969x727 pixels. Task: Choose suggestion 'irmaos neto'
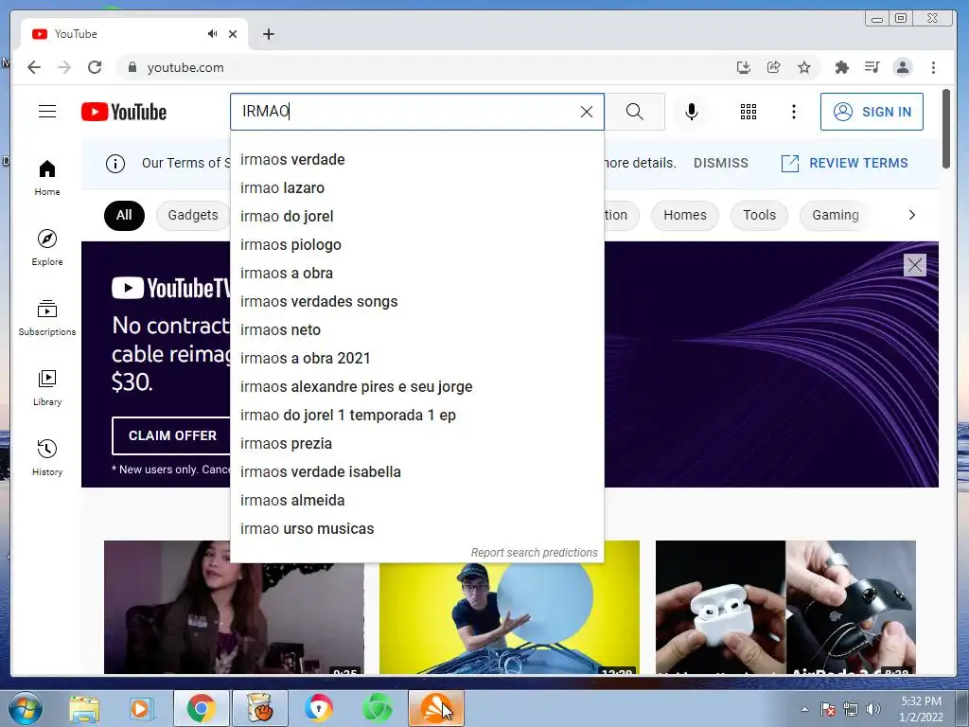tap(417, 330)
